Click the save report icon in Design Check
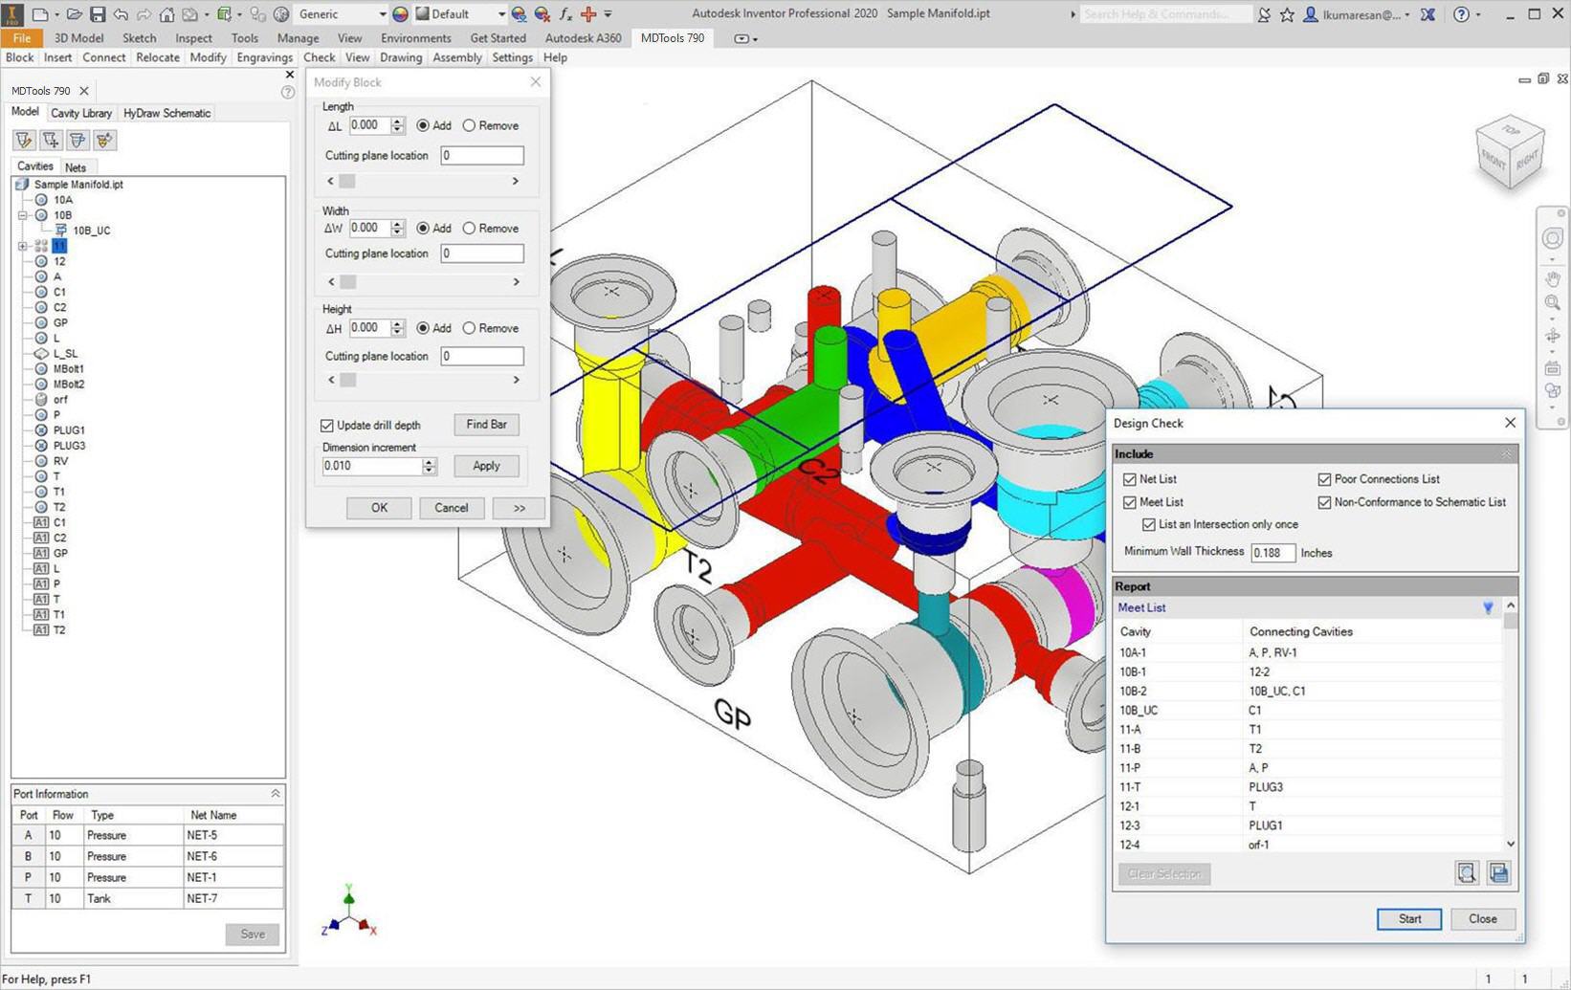Viewport: 1571px width, 990px height. pos(1498,872)
